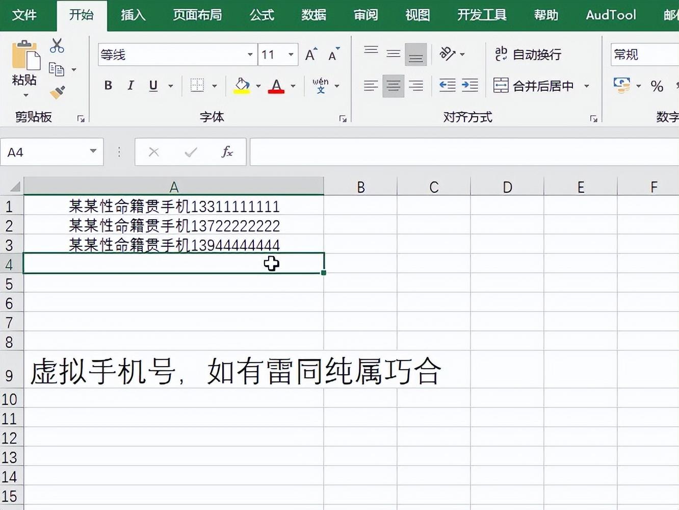The width and height of the screenshot is (679, 510).
Task: Expand borders dropdown arrow
Action: (214, 86)
